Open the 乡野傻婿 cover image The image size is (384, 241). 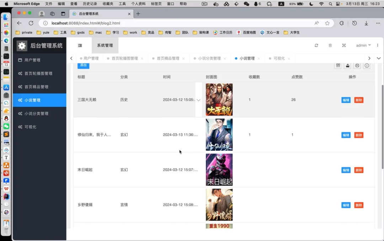click(219, 205)
